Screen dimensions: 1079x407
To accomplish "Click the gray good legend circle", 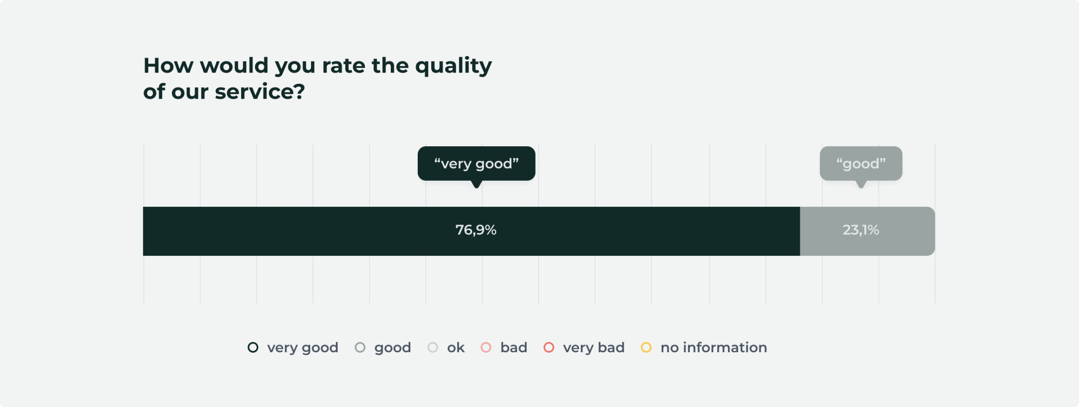I will pos(360,348).
